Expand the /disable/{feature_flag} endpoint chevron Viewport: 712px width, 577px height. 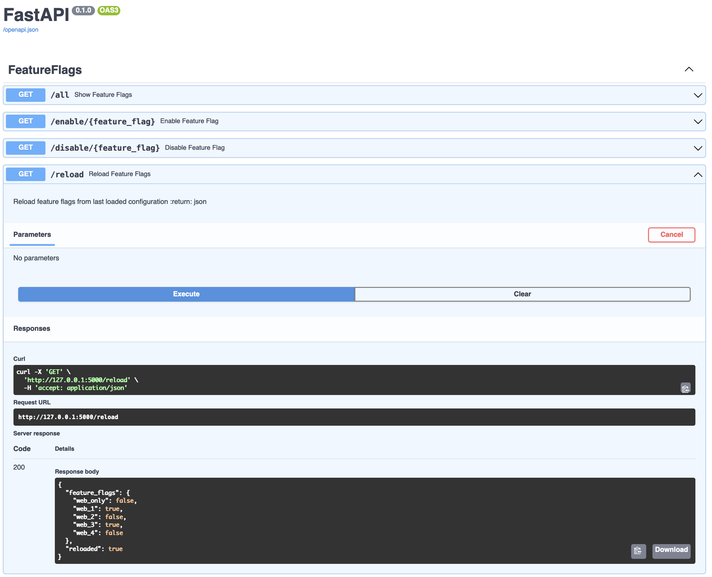(698, 148)
